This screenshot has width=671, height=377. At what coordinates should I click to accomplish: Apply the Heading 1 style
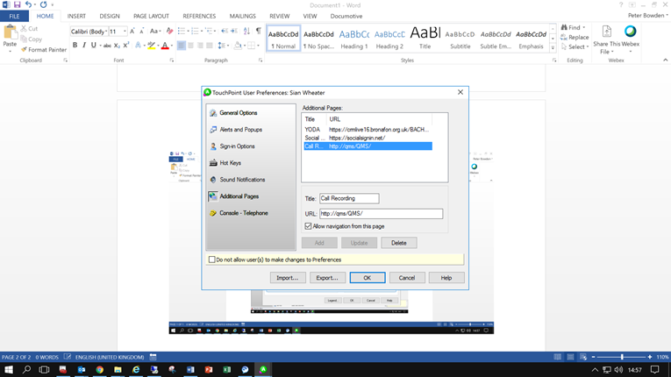(353, 39)
